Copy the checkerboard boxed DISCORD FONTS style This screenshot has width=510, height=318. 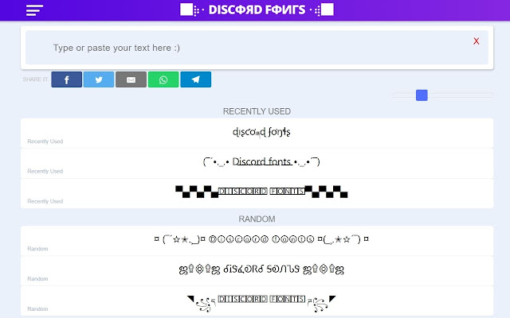click(257, 193)
